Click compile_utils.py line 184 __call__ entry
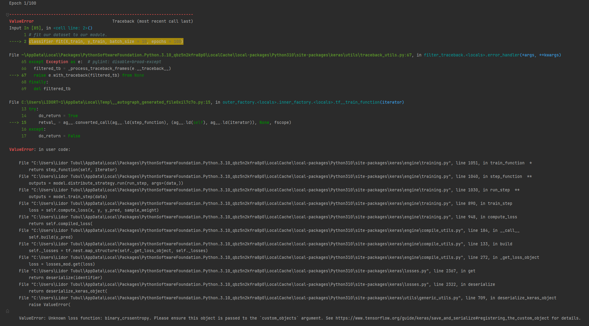Screen dimensions: 589x326 click(x=269, y=230)
